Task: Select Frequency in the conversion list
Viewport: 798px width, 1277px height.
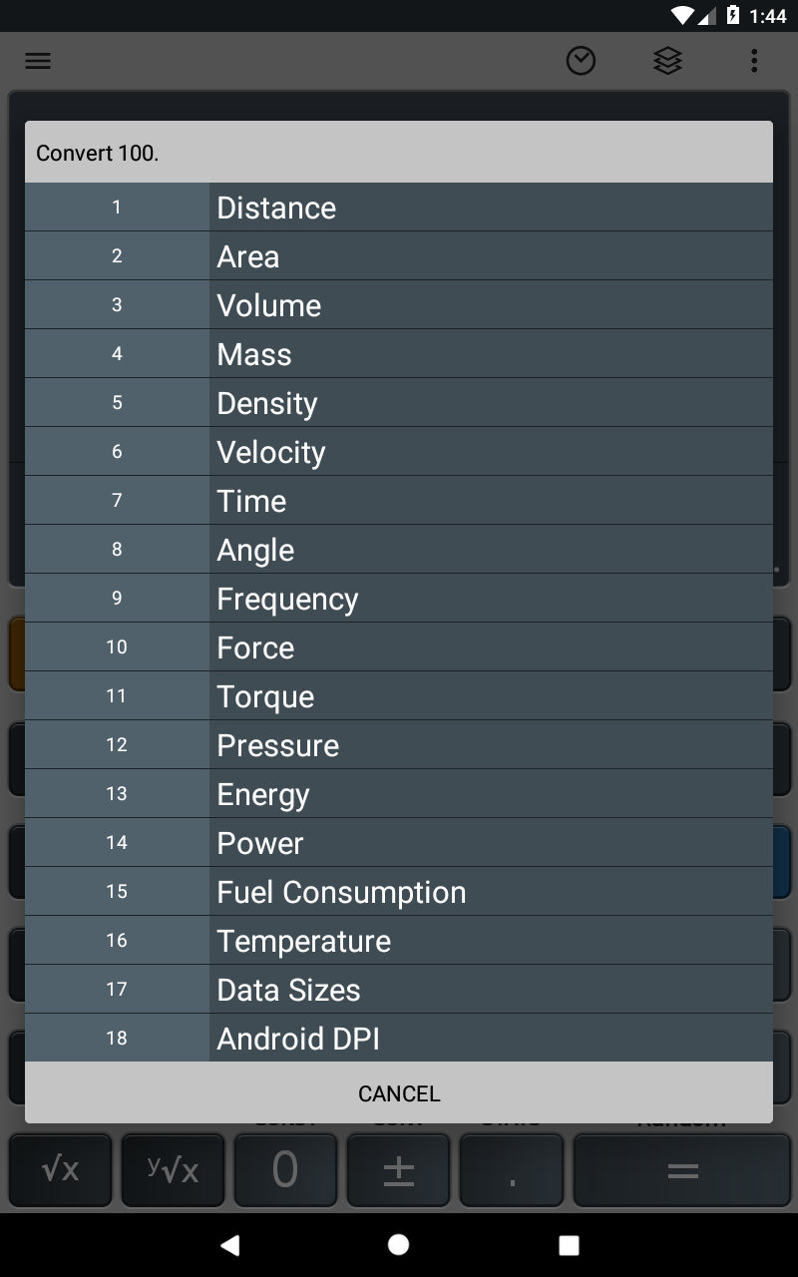Action: [x=399, y=599]
